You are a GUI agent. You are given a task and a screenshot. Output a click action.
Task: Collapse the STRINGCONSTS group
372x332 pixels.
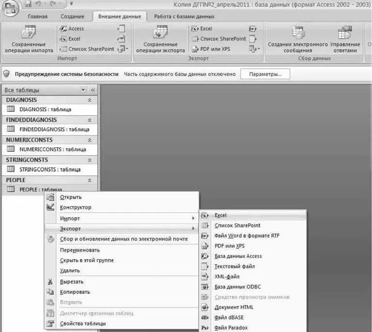pyautogui.click(x=89, y=160)
